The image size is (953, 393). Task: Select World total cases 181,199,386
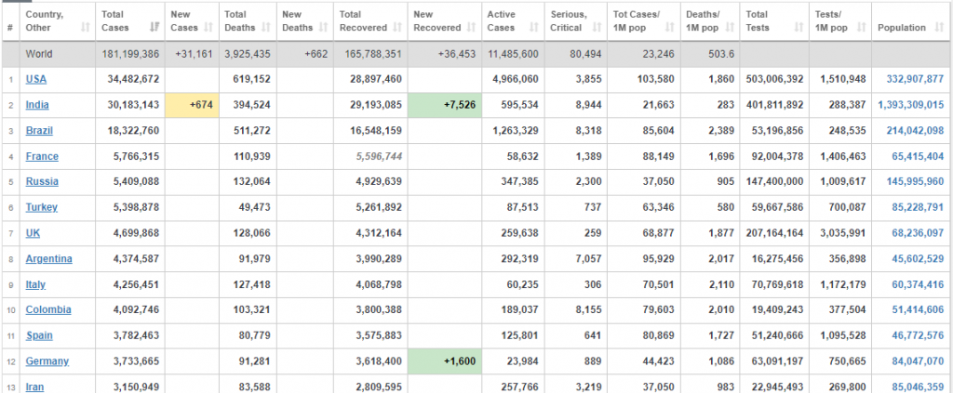pyautogui.click(x=130, y=54)
